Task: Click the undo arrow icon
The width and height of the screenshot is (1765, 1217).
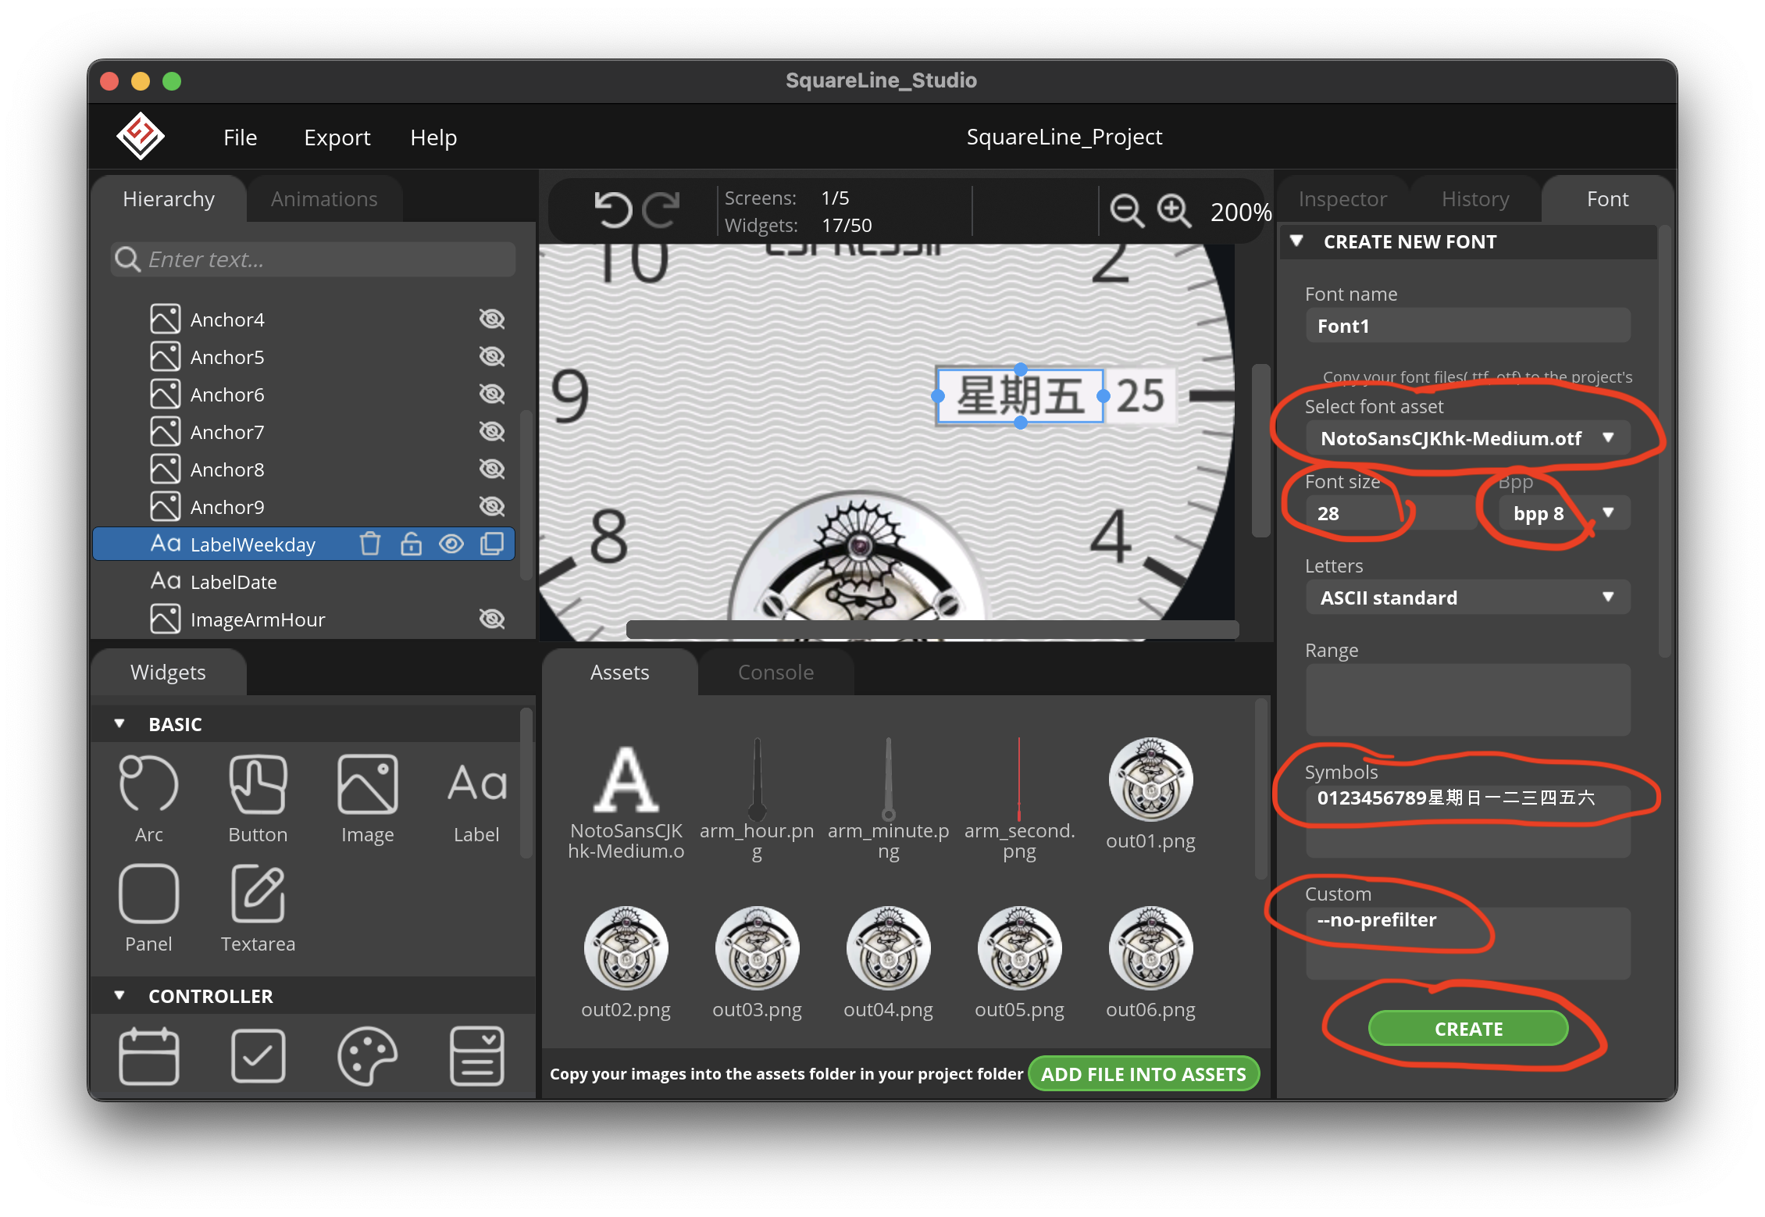Action: click(613, 211)
